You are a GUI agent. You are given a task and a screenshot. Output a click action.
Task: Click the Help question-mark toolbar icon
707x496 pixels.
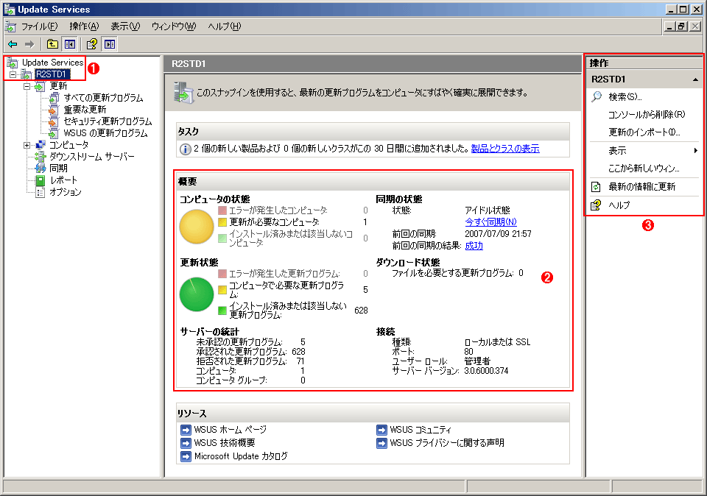[x=91, y=44]
